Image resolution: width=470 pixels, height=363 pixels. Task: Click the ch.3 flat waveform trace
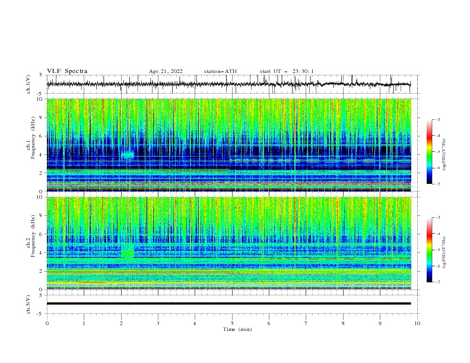(x=228, y=304)
